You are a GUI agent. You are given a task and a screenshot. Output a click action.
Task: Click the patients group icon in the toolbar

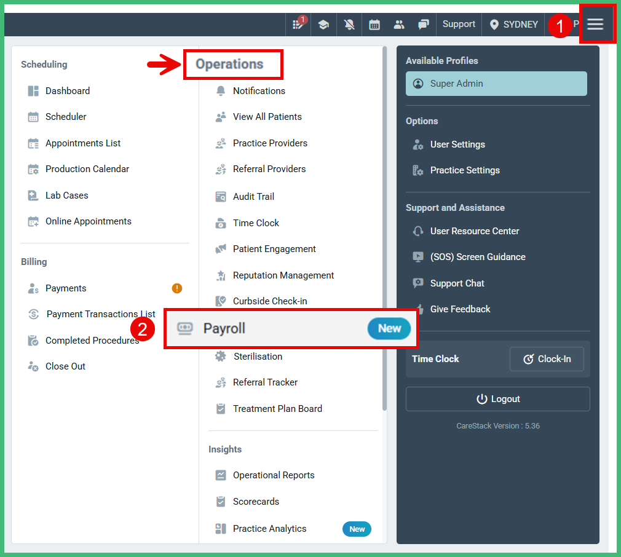399,24
